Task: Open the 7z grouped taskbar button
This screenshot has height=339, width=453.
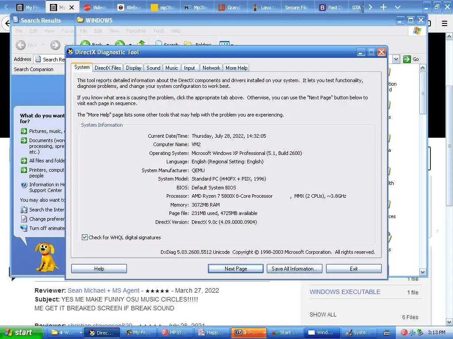Action: [x=249, y=332]
